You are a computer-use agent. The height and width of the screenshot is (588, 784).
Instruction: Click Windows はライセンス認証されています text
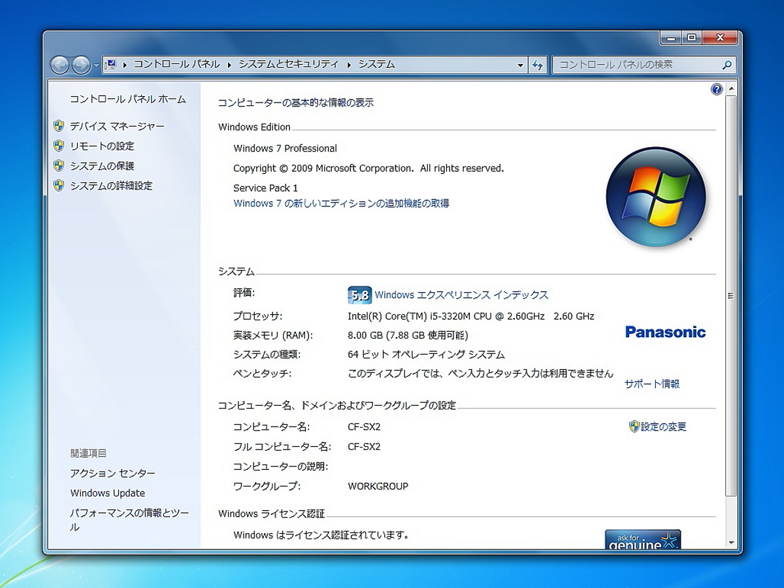click(321, 535)
